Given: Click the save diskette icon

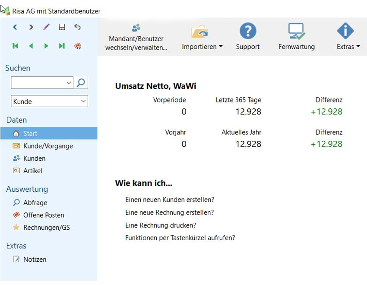Looking at the screenshot, I should tap(62, 27).
